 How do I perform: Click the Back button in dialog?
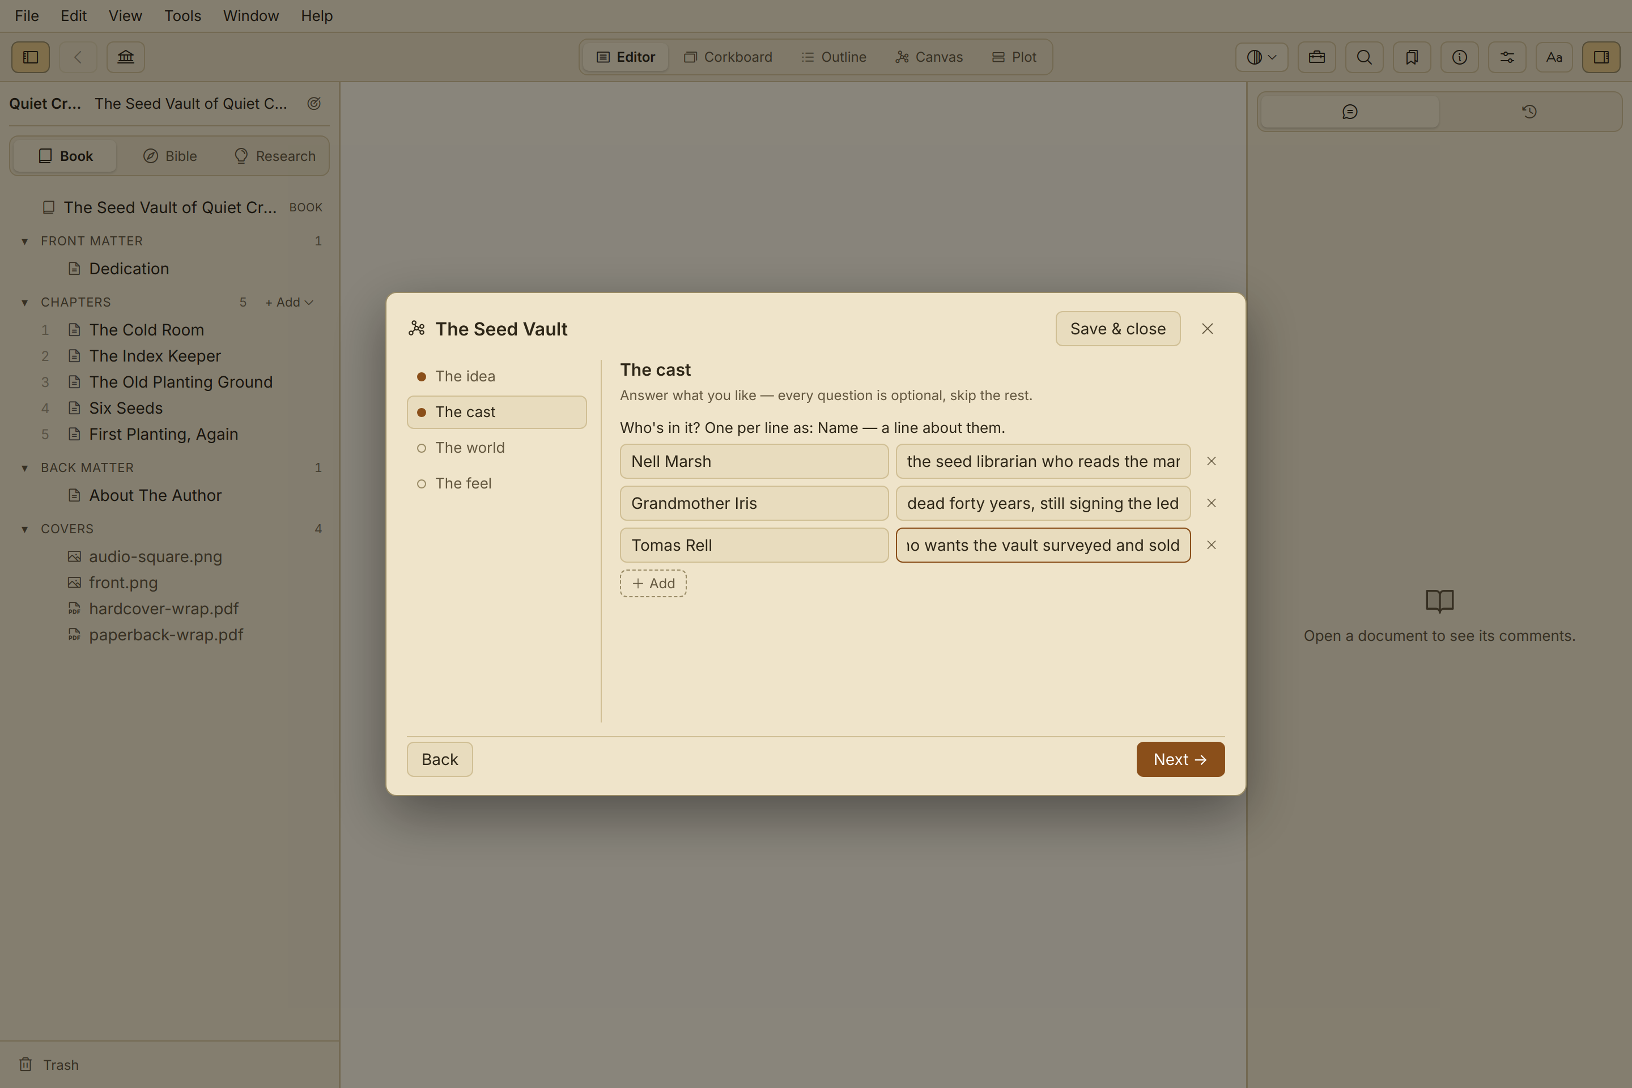(440, 759)
